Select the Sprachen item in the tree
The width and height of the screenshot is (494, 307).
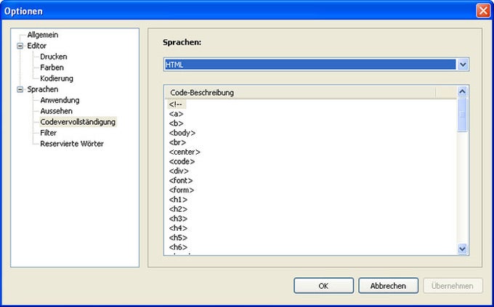43,89
